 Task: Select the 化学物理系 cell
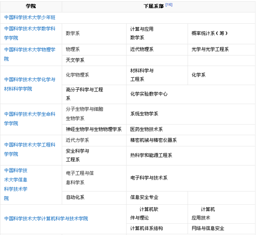pos(94,75)
